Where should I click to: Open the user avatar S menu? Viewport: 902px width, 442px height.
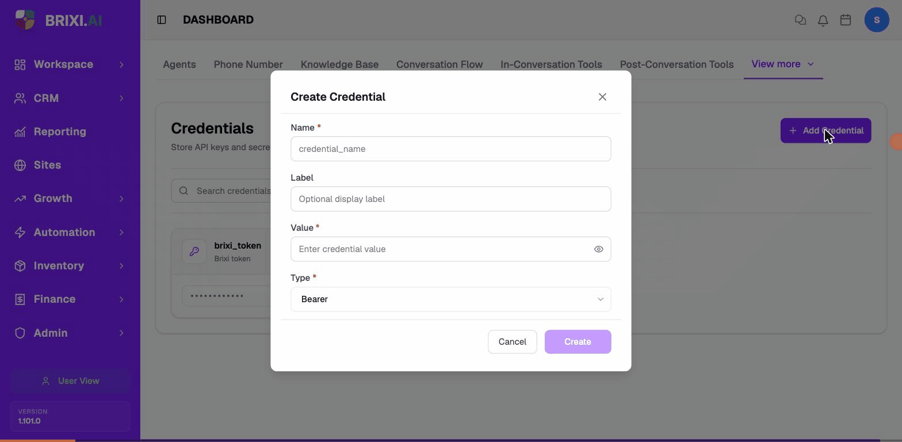(x=877, y=20)
